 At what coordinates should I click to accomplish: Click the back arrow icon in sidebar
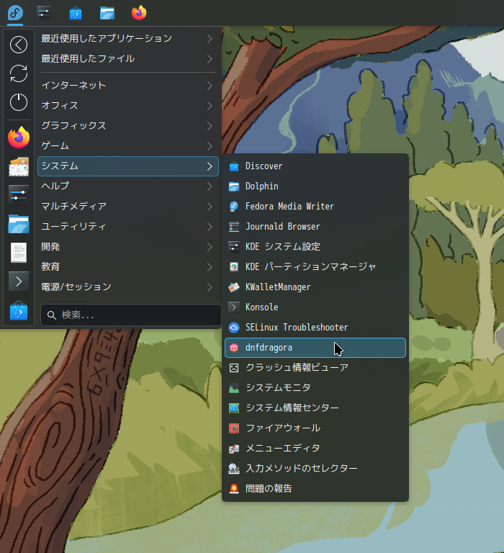pos(18,45)
